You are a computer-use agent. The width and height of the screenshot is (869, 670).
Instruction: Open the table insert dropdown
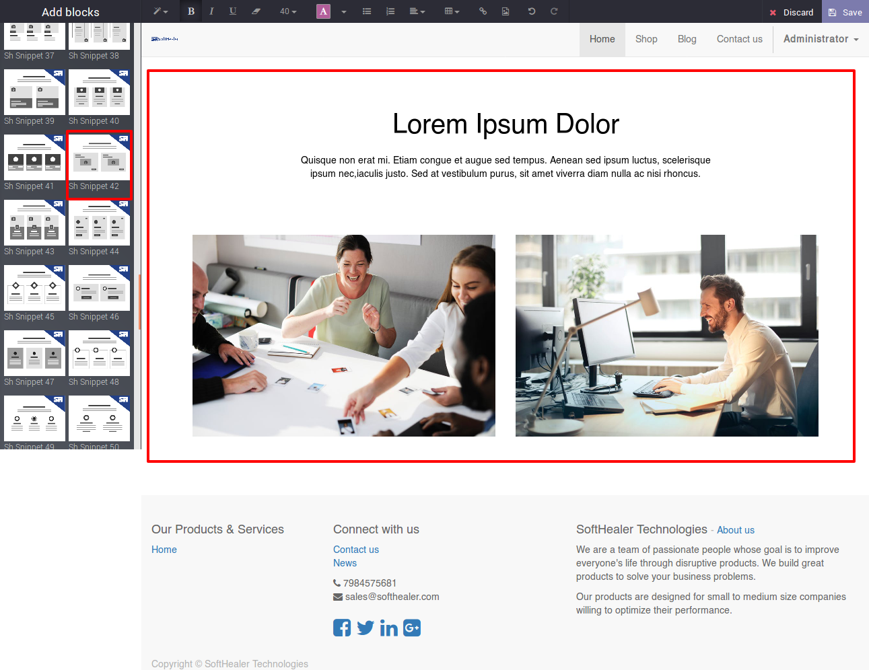tap(452, 11)
